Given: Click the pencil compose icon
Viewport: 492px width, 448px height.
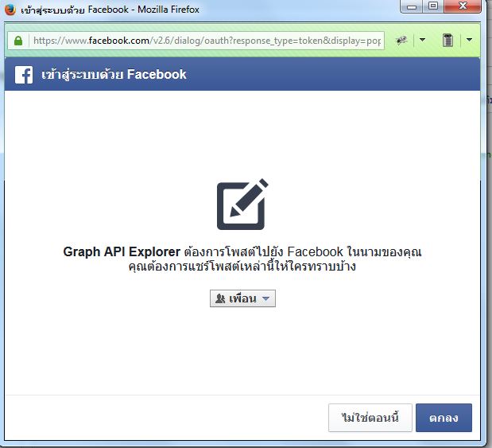Looking at the screenshot, I should click(x=242, y=205).
